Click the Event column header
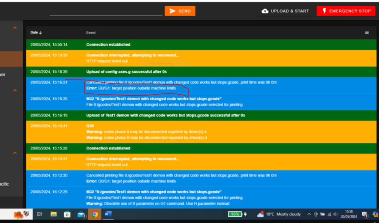 (x=91, y=33)
